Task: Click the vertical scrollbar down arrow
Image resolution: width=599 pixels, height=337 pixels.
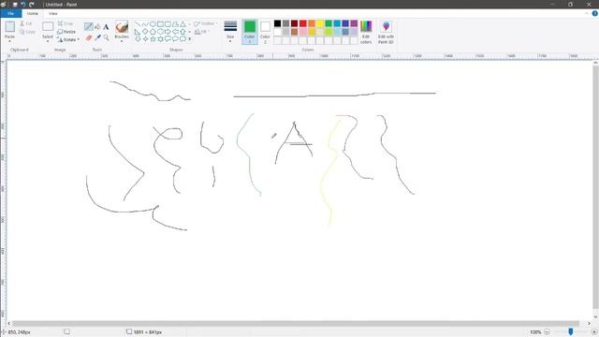Action: click(x=595, y=316)
